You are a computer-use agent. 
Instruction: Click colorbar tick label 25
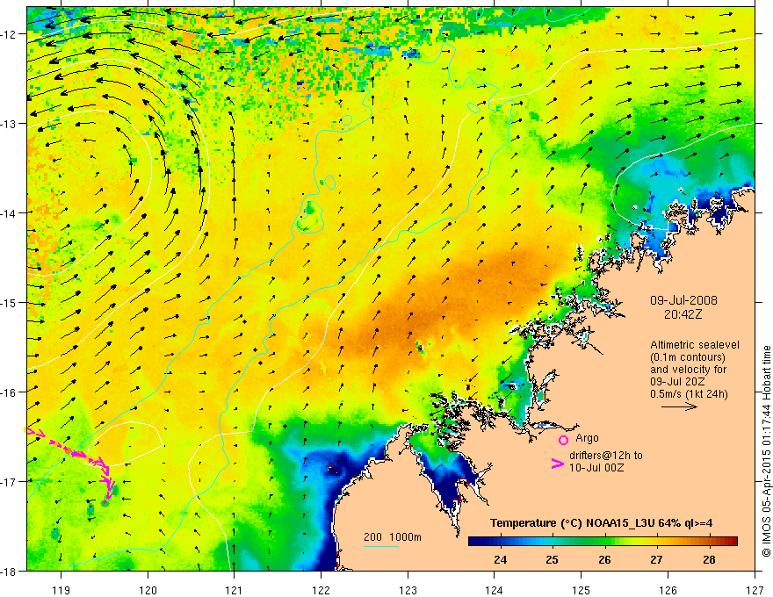click(553, 559)
